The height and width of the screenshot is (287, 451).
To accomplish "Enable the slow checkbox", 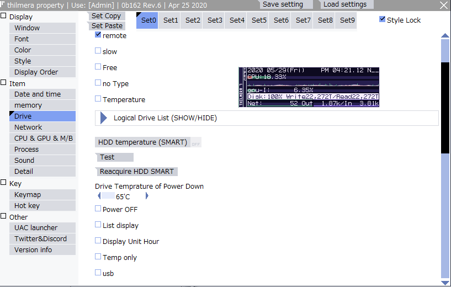I will pos(98,51).
